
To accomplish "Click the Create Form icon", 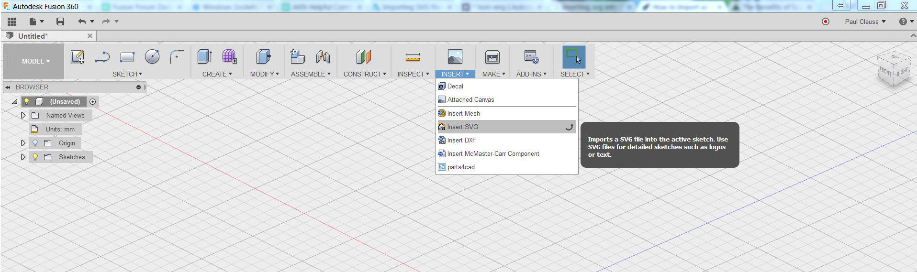I will click(x=230, y=57).
